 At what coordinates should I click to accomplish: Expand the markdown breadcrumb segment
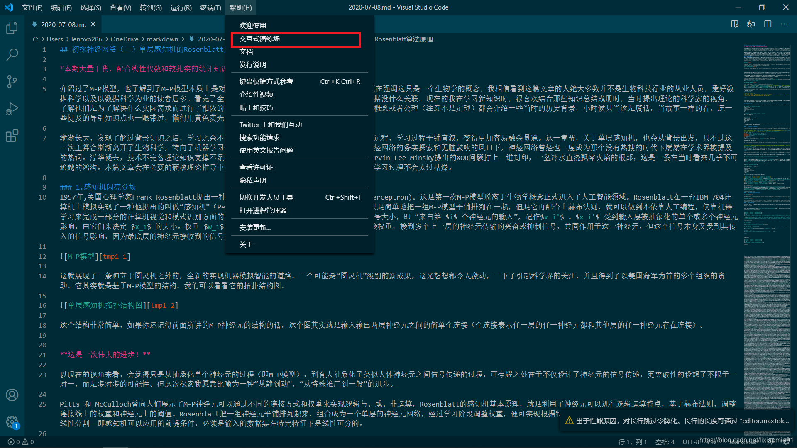point(162,39)
